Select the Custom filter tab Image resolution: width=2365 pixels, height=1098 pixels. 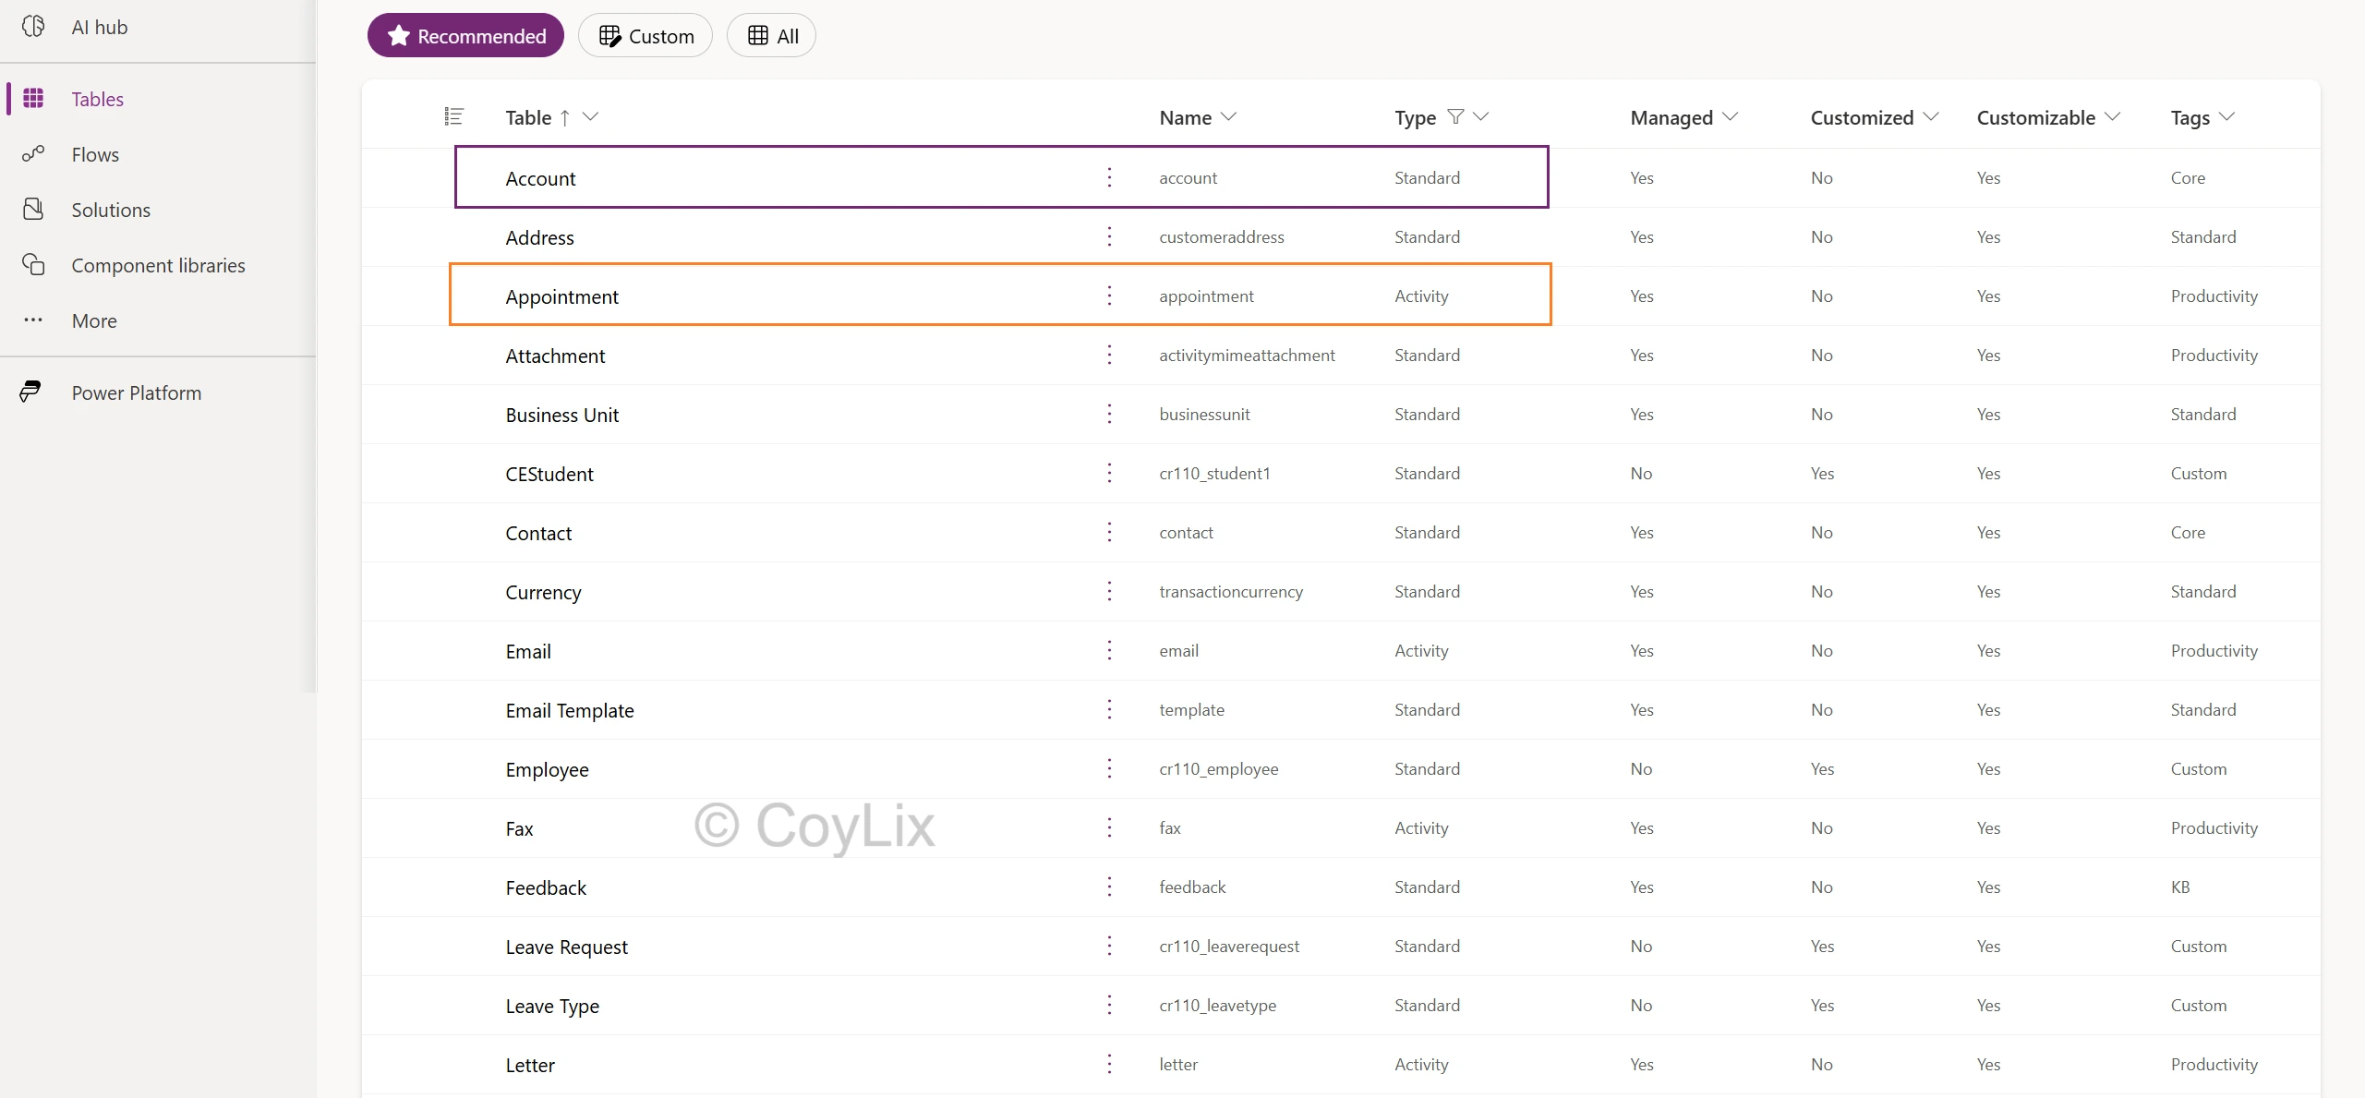point(646,35)
